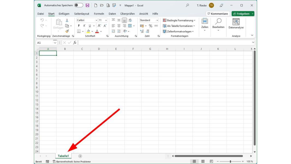The image size is (291, 164).
Task: Click Kommentare button
Action: point(218,14)
